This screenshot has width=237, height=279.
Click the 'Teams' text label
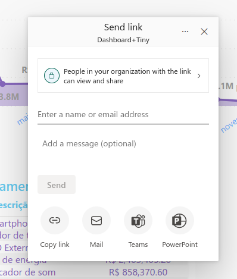[138, 244]
